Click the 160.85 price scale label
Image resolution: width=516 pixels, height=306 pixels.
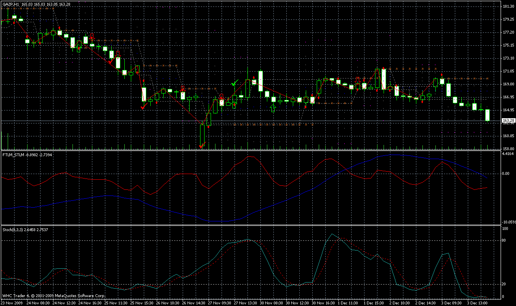click(508, 136)
